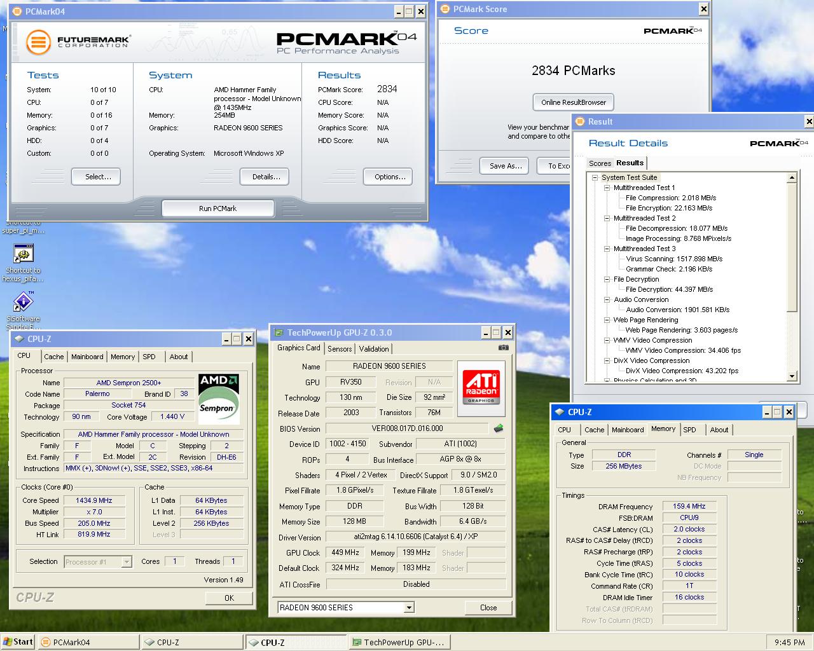Click the PCMark04 title bar icon
The width and height of the screenshot is (814, 651).
pyautogui.click(x=17, y=11)
